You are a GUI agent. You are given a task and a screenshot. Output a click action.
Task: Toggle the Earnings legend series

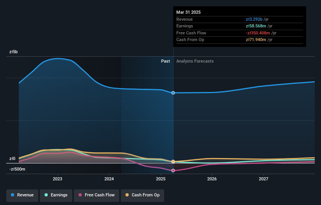(x=56, y=195)
